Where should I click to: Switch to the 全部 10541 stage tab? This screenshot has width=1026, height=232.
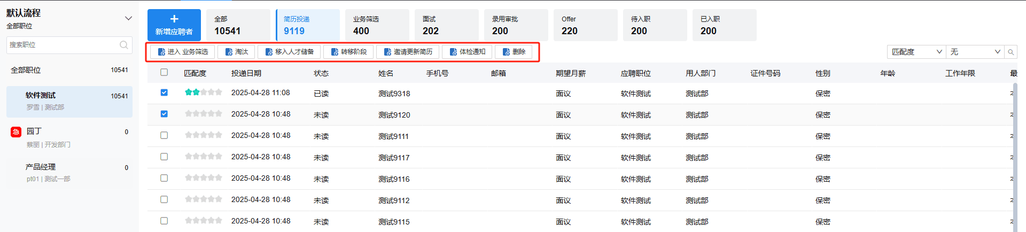pos(238,25)
